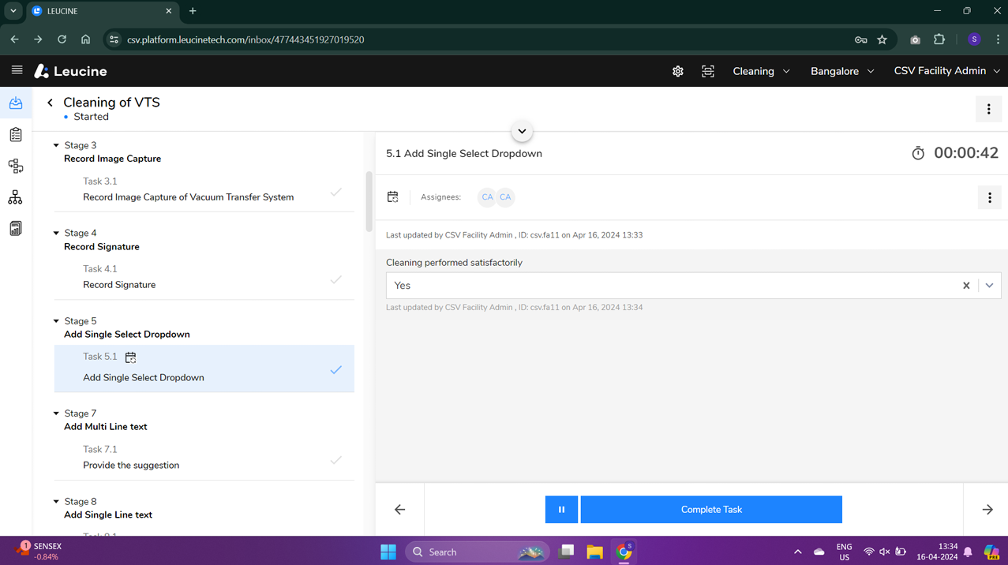
Task: Click the calendar icon next to Task 5.1
Action: tap(130, 357)
